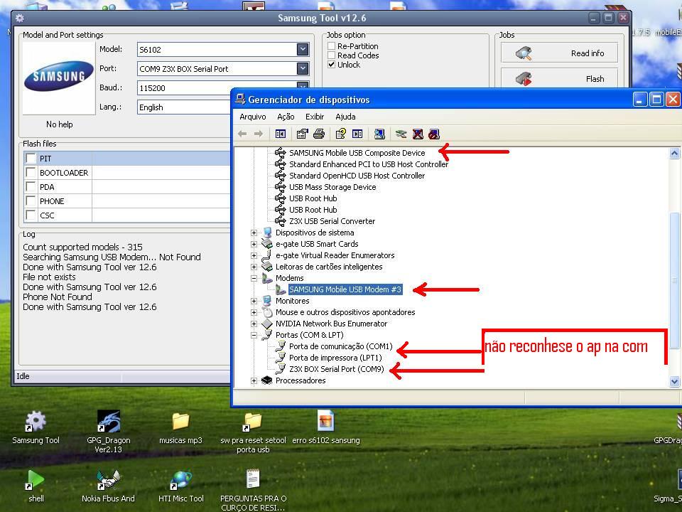The image size is (682, 512).
Task: Open the shell desktop shortcut
Action: tap(36, 486)
